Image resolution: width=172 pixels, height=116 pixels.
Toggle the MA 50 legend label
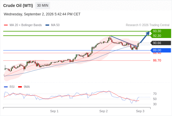coord(55,25)
